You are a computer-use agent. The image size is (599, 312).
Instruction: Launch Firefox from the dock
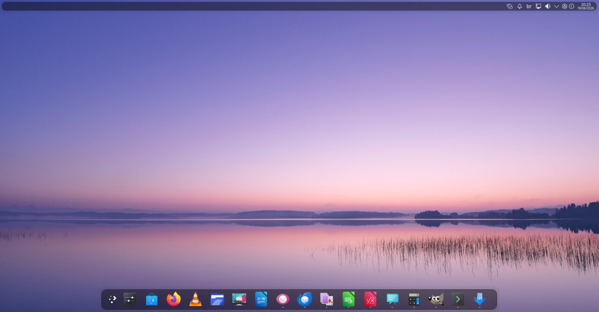click(174, 299)
